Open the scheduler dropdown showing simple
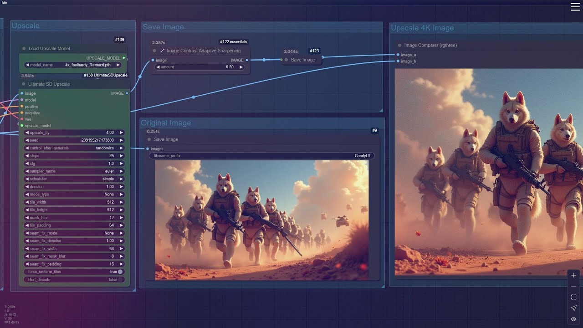 (73, 179)
